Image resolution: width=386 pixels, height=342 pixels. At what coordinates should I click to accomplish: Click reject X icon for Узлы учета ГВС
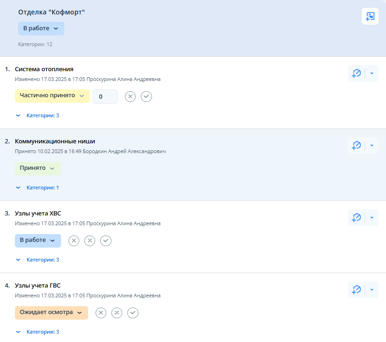coord(101,313)
